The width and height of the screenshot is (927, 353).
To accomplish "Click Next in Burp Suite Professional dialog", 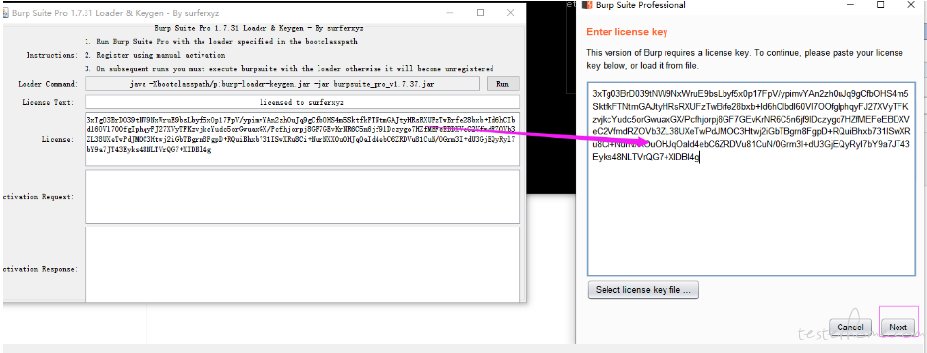I will (898, 328).
